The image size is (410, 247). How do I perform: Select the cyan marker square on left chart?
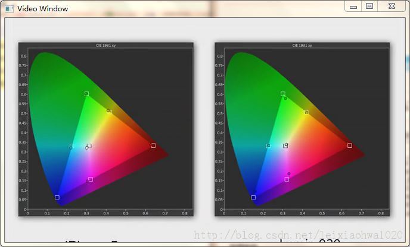pos(72,145)
